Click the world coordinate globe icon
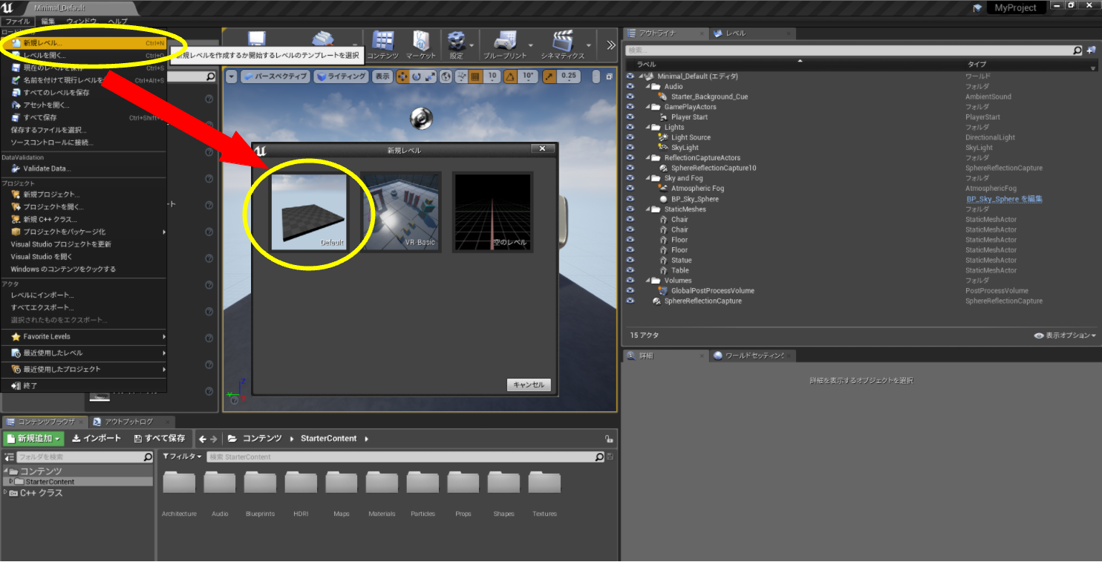Viewport: 1102px width, 562px height. (x=446, y=76)
